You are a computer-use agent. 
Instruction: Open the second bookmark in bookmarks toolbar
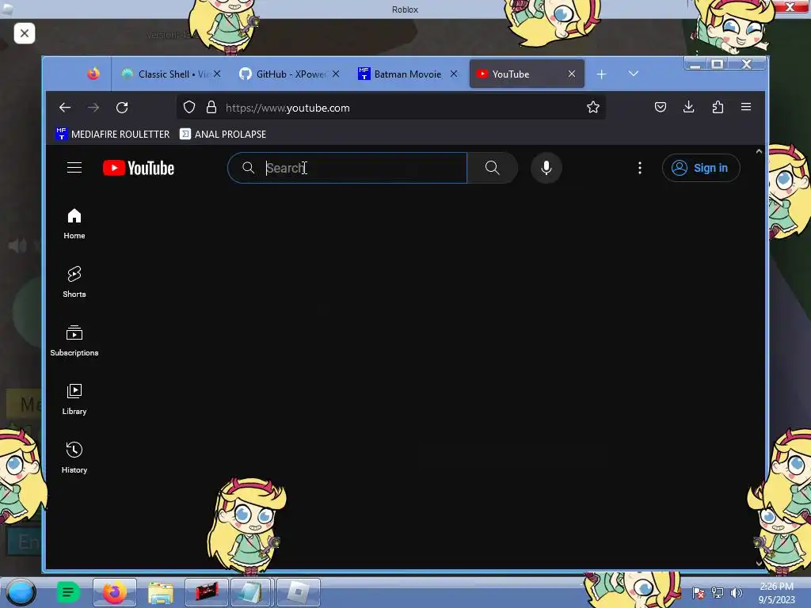[x=223, y=134]
